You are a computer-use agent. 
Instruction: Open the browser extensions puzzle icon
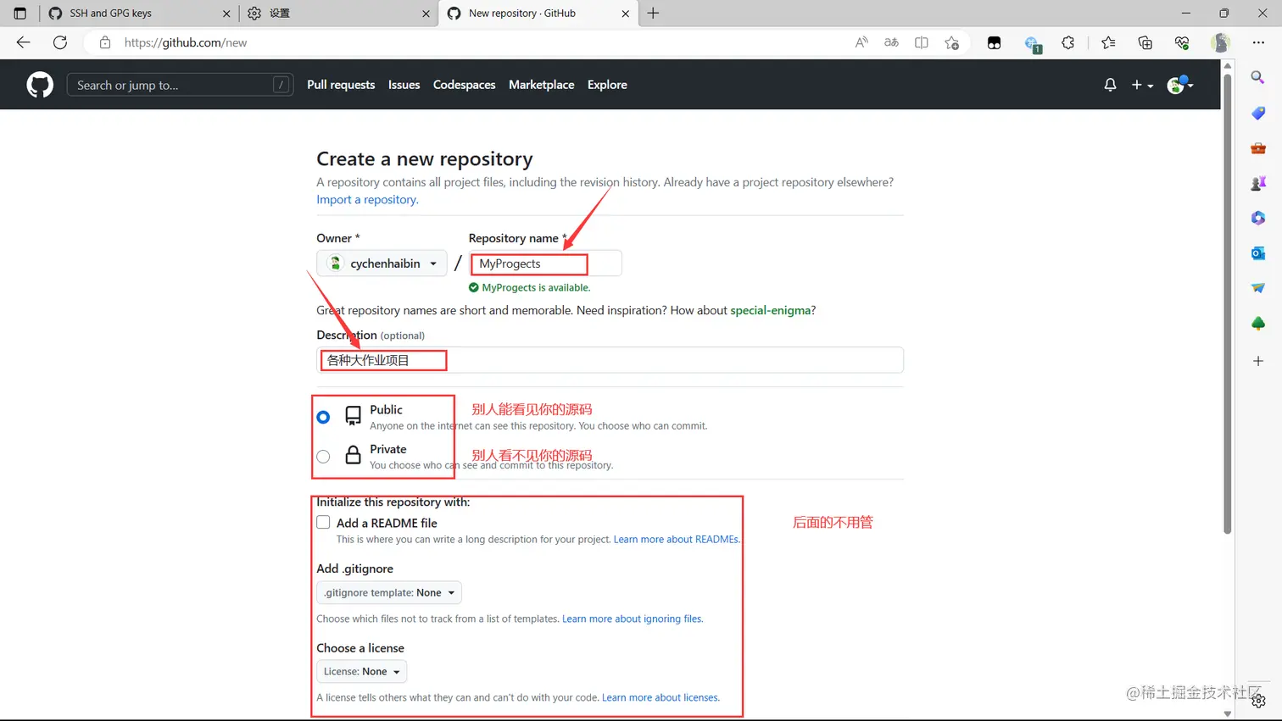pyautogui.click(x=1068, y=42)
